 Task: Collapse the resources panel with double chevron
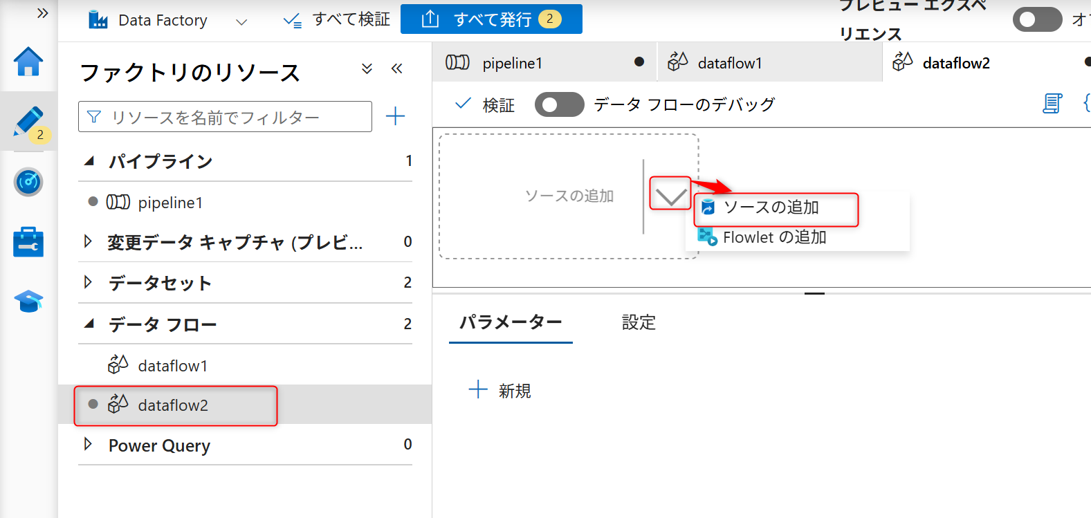[x=396, y=68]
